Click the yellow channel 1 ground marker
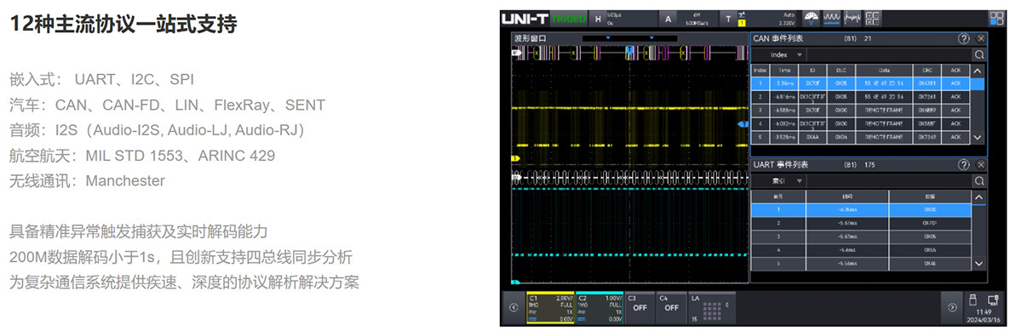 coord(515,158)
